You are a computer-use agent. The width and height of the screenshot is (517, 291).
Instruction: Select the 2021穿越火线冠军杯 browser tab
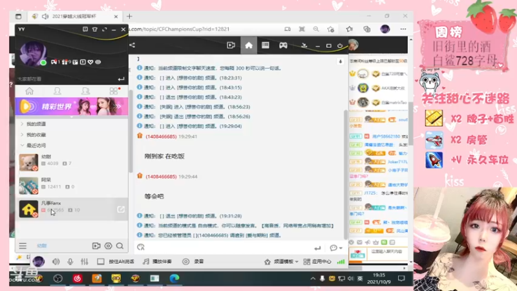point(75,17)
